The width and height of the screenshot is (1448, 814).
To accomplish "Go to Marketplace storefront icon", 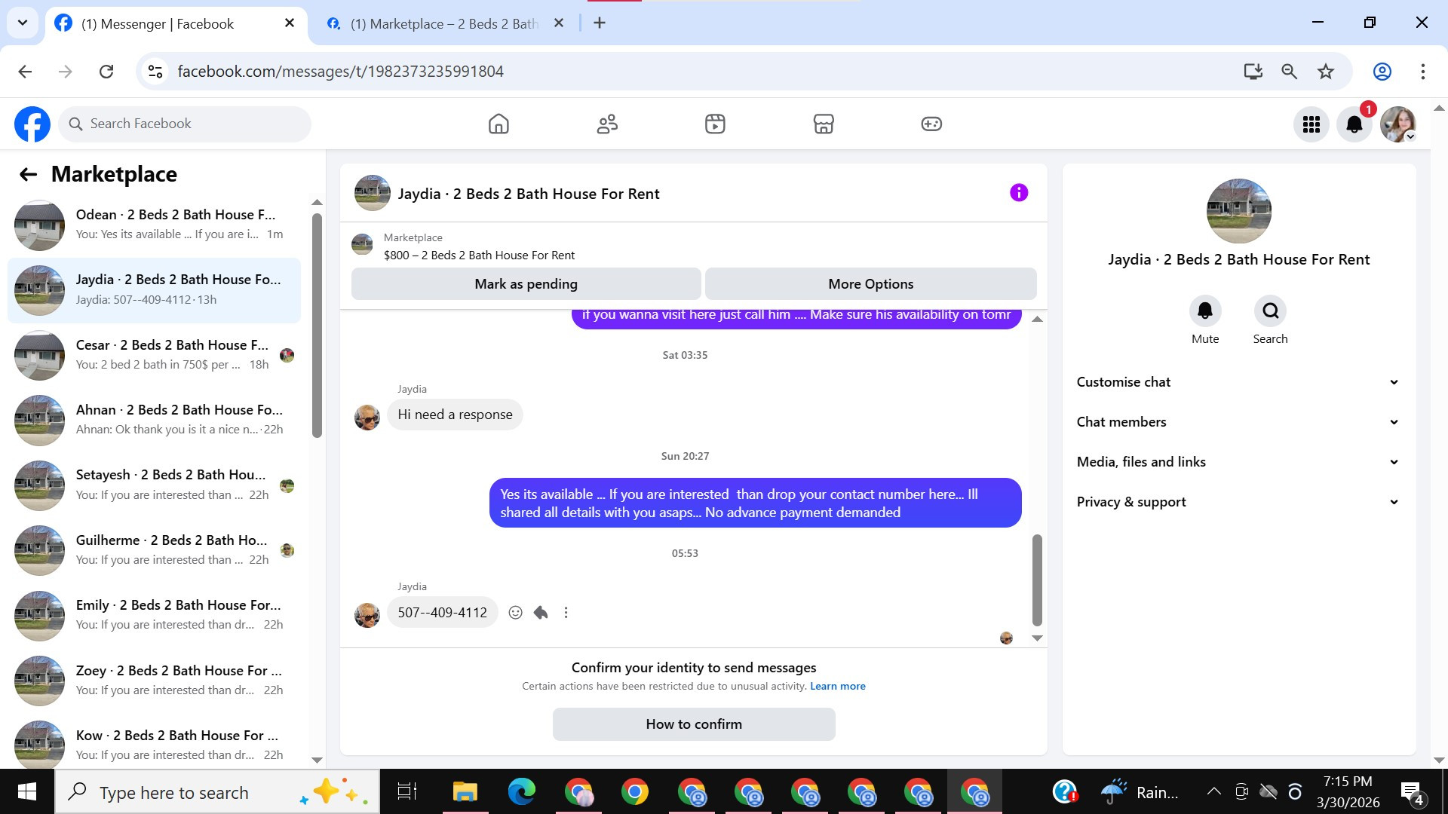I will 824,124.
